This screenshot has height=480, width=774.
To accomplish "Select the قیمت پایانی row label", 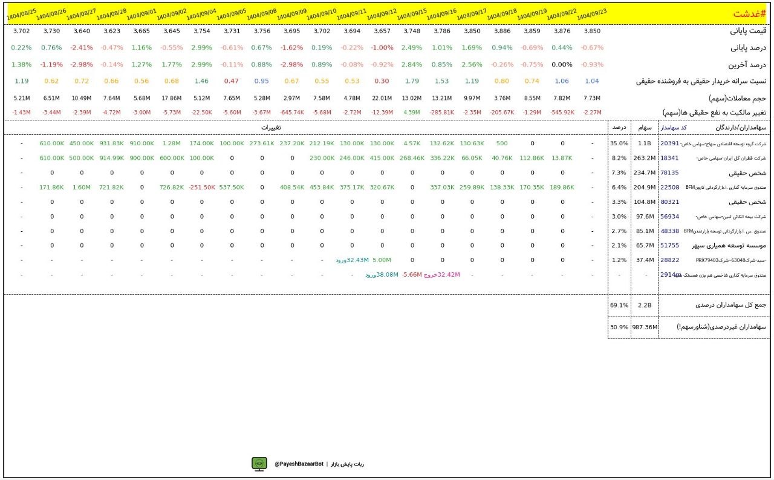I will (747, 31).
